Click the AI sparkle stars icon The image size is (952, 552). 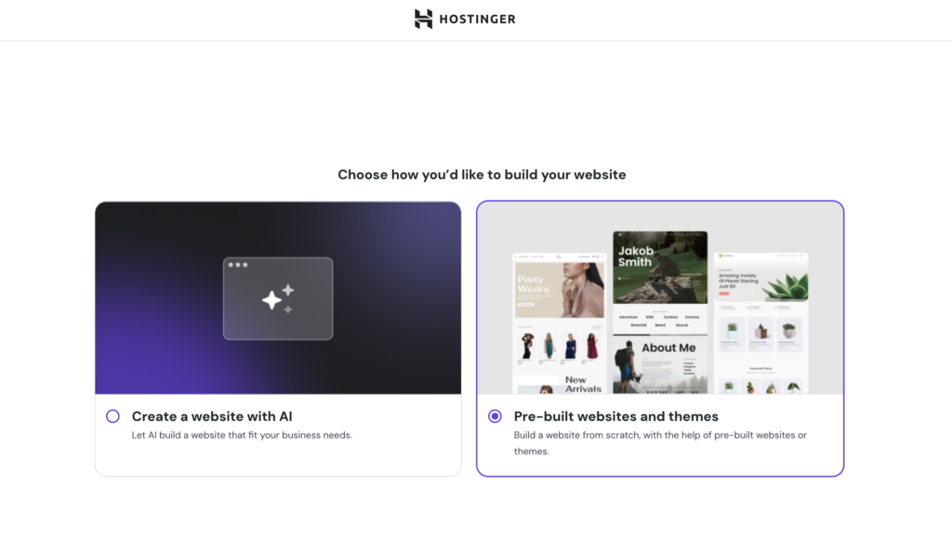[278, 298]
